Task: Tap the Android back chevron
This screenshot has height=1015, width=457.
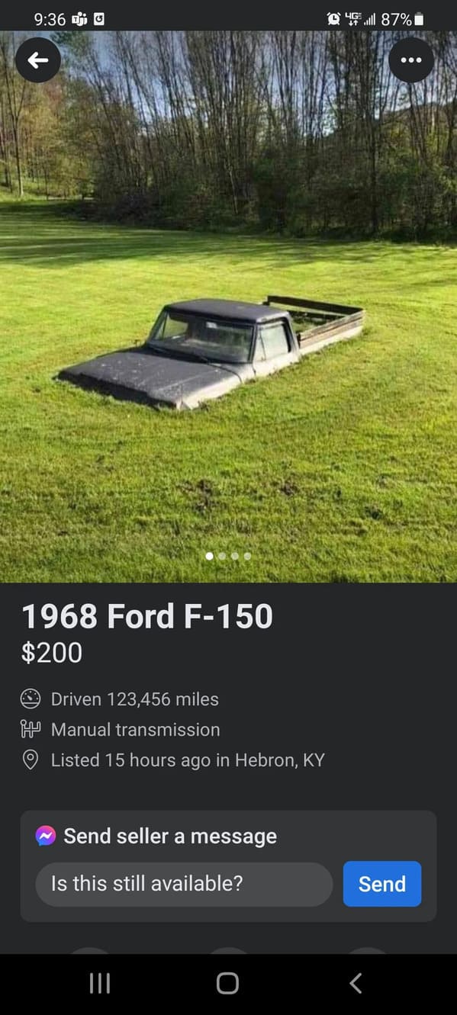Action: [x=356, y=984]
